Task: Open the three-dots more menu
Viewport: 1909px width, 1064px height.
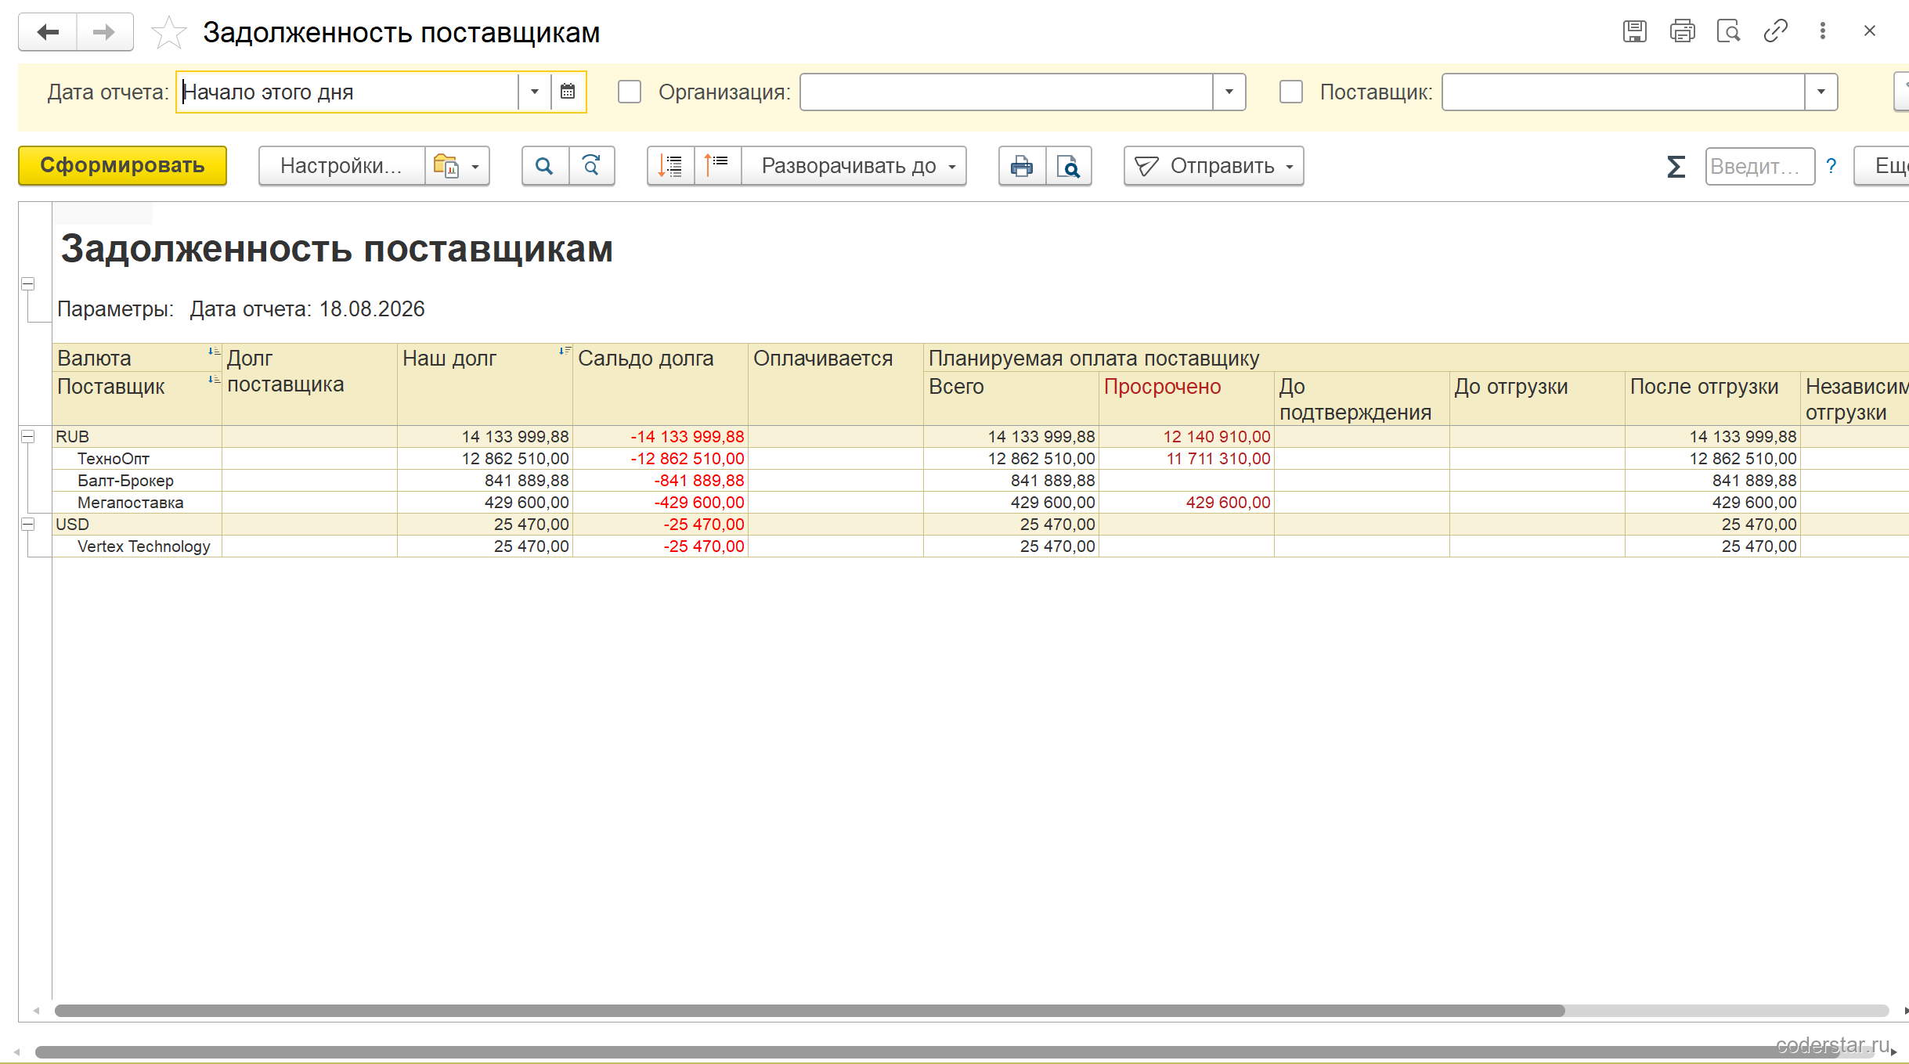Action: (x=1823, y=31)
